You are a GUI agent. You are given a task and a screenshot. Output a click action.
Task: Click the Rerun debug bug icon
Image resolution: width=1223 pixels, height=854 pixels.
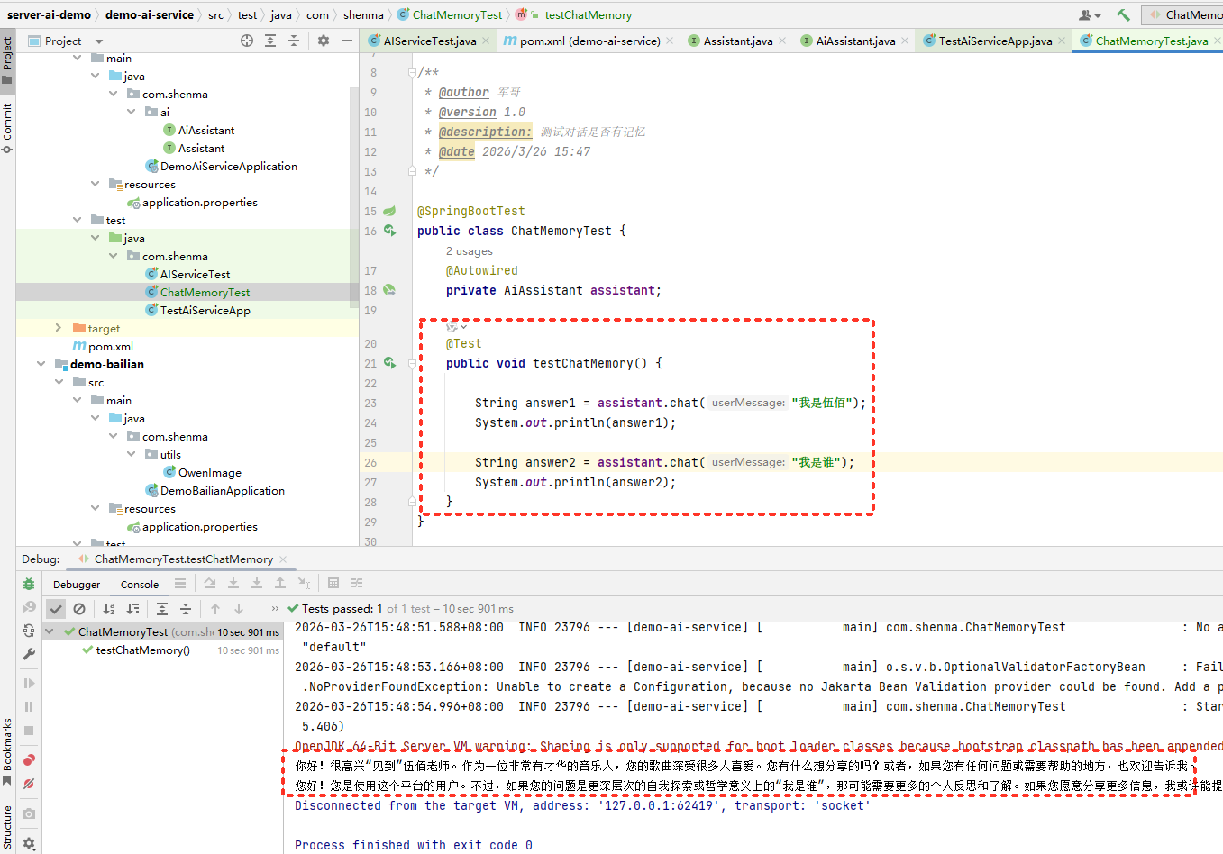pyautogui.click(x=29, y=584)
